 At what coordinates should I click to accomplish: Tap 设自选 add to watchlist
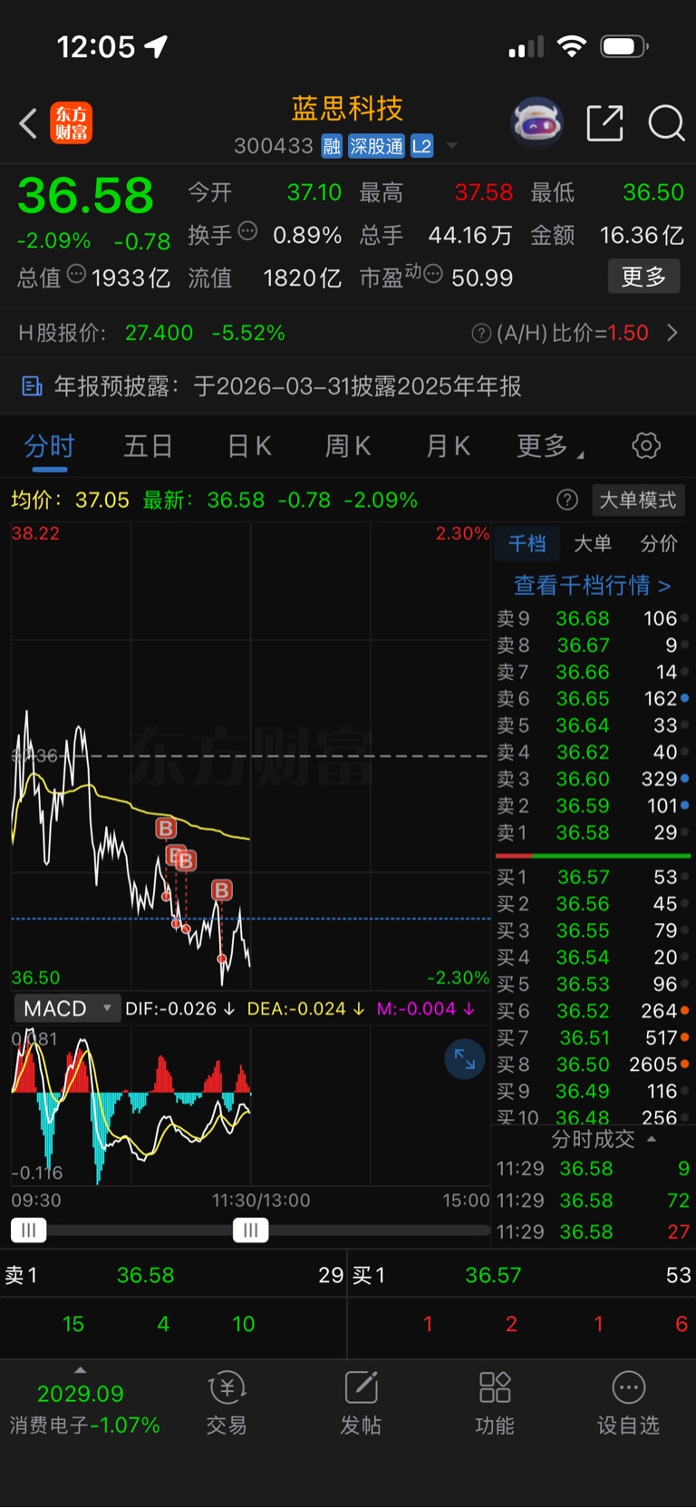coord(628,1404)
